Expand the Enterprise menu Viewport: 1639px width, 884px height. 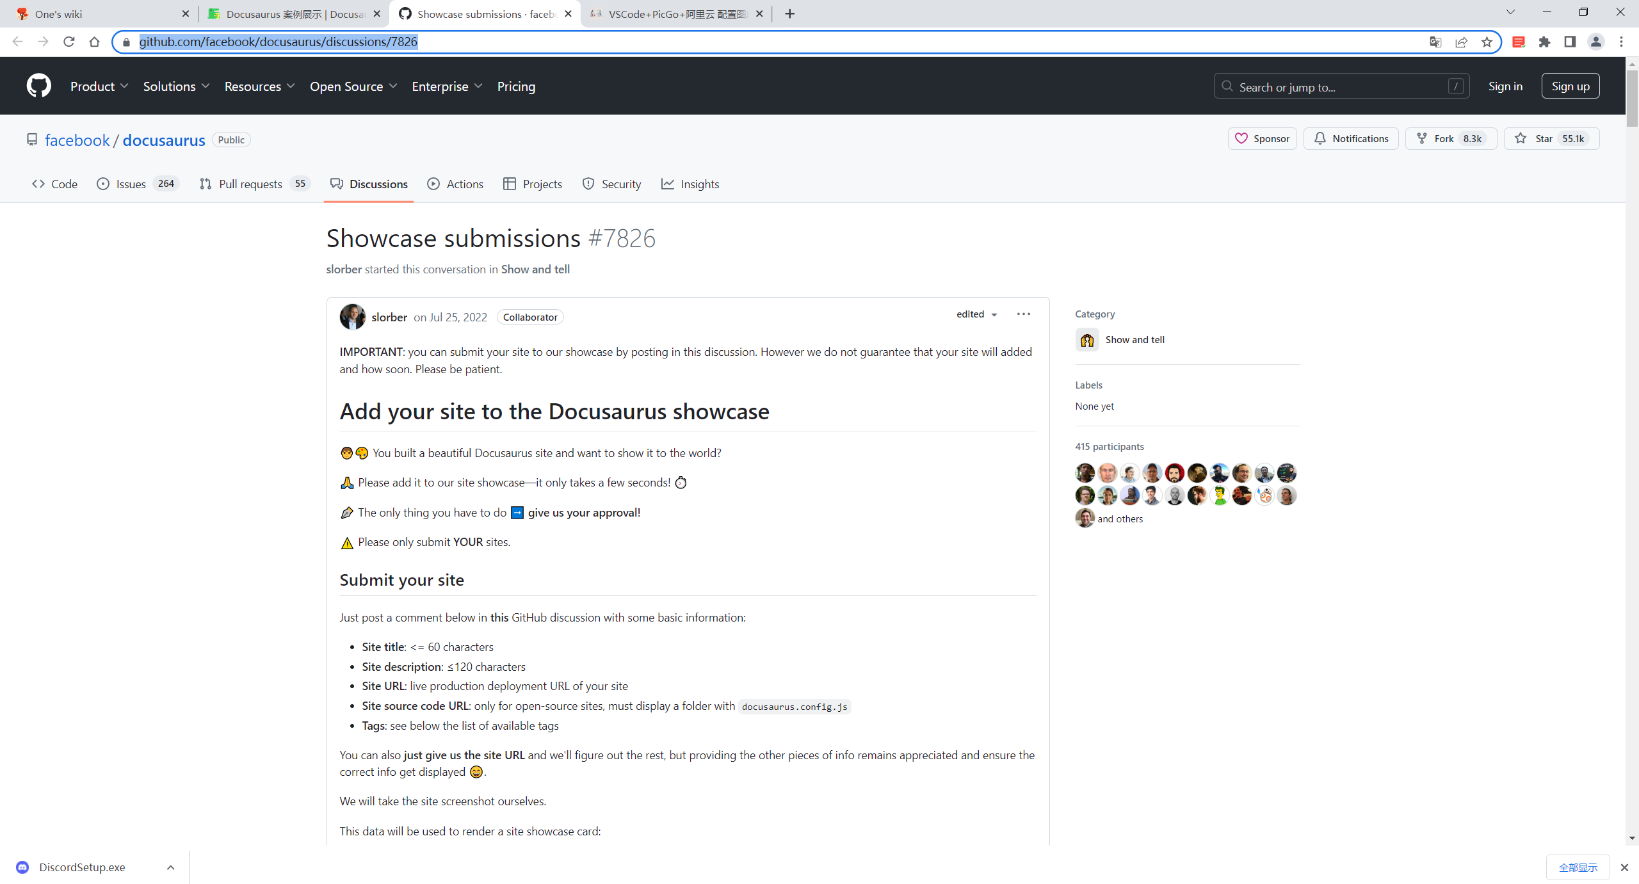pos(447,86)
